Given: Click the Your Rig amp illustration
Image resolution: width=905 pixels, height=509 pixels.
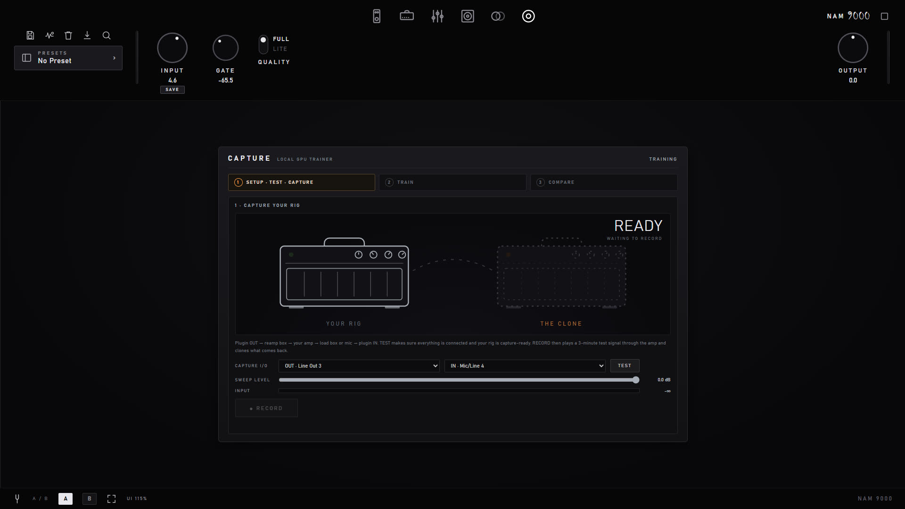Looking at the screenshot, I should click(x=344, y=273).
